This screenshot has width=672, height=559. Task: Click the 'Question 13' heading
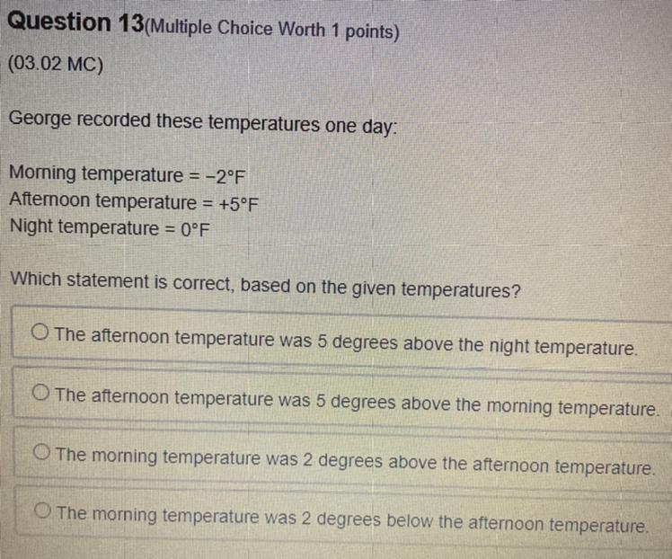76,22
